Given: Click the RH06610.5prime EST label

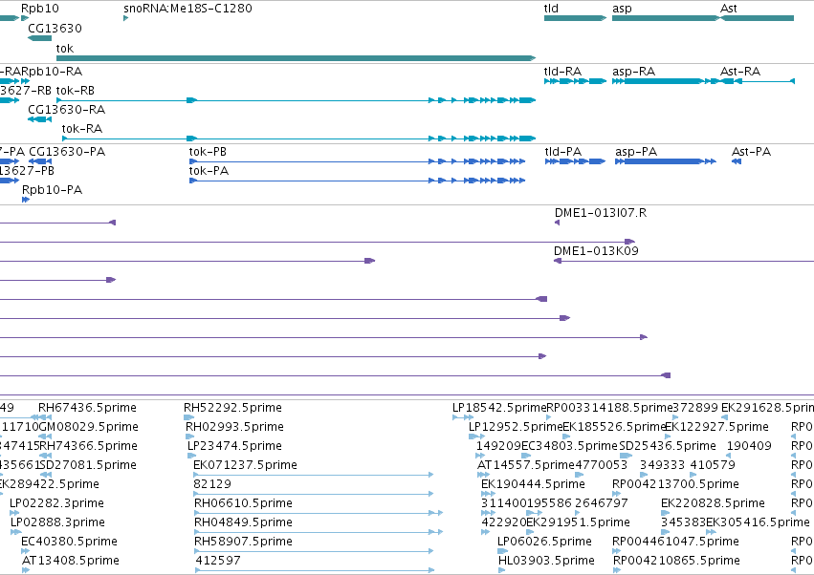Looking at the screenshot, I should pyautogui.click(x=243, y=503).
